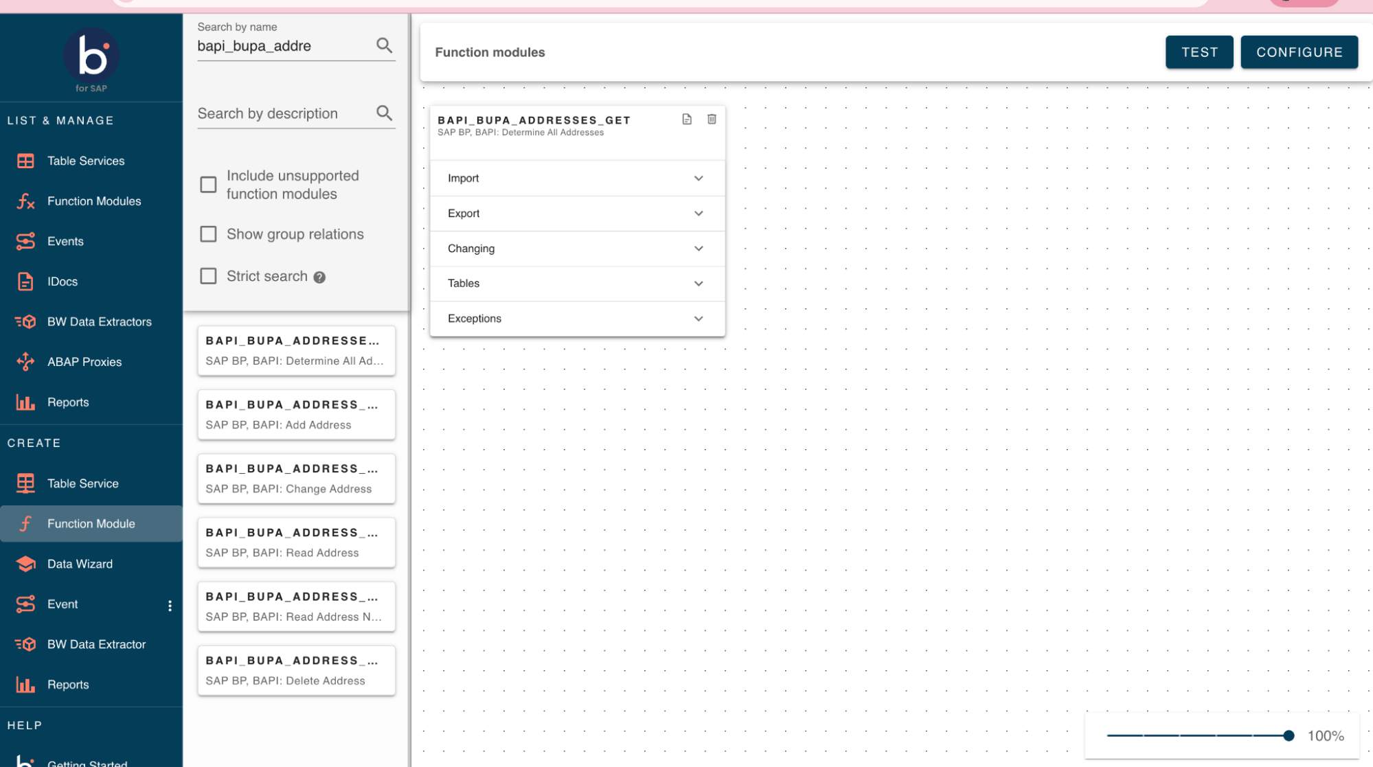Open Function Modules list icon

25,201
